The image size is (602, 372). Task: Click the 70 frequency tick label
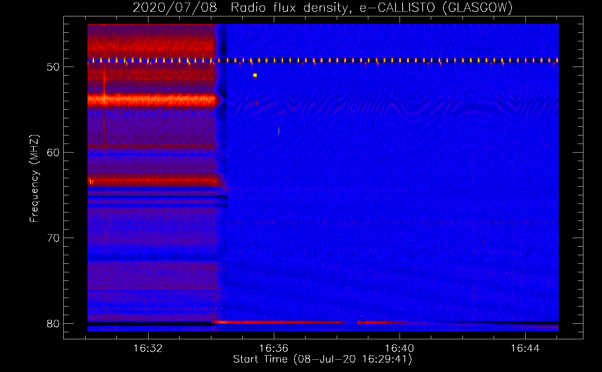(53, 238)
